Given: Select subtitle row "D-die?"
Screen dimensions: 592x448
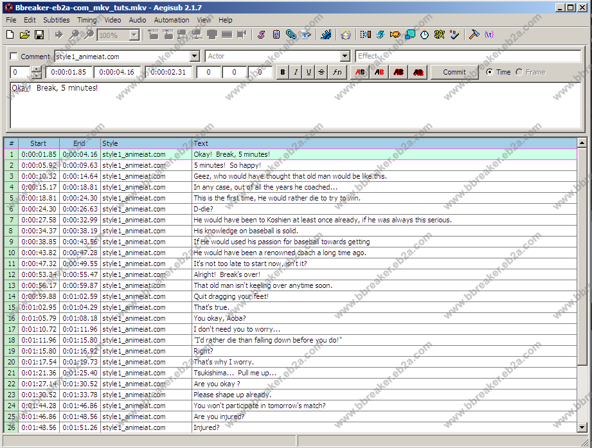Looking at the screenshot, I should tap(386, 209).
